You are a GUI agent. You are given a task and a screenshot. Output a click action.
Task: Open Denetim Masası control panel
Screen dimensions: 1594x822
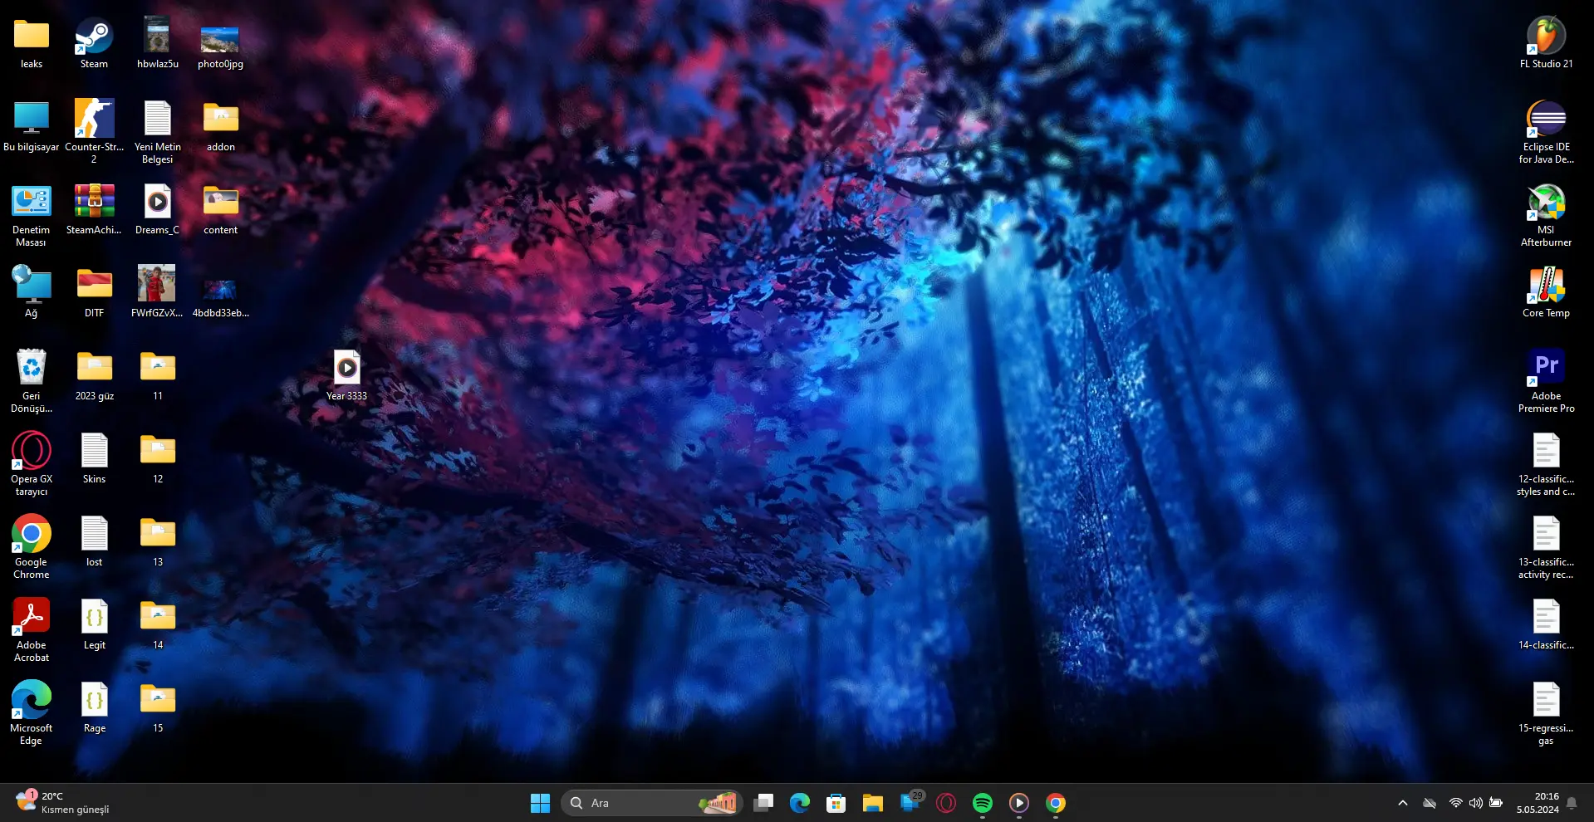[x=32, y=215]
